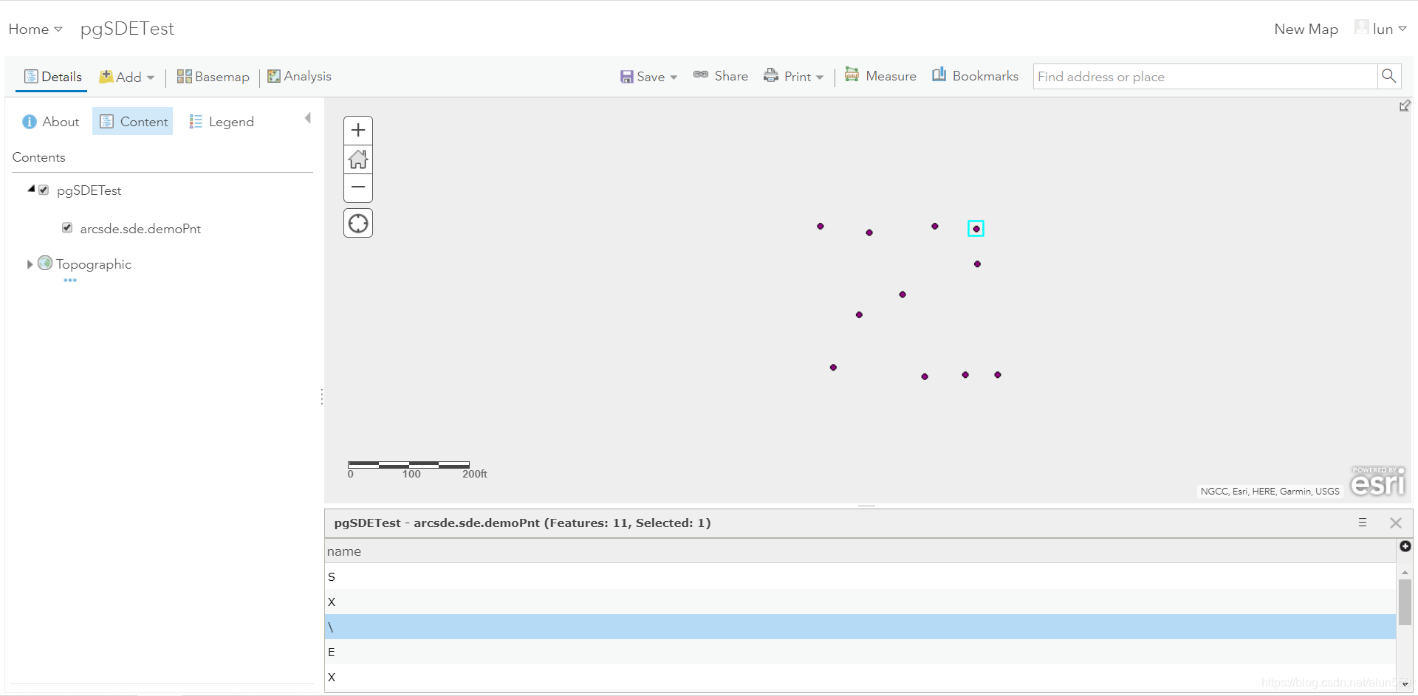Screen dimensions: 1418x696
Task: Select Content tab
Action: [x=133, y=122]
